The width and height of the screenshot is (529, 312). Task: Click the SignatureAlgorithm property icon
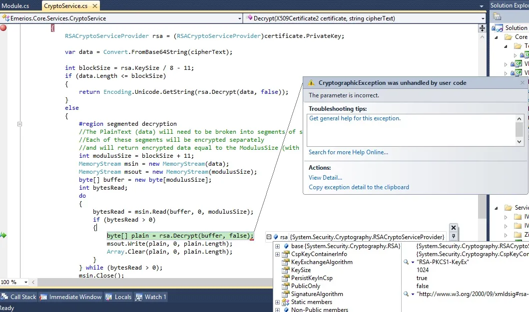(x=286, y=294)
